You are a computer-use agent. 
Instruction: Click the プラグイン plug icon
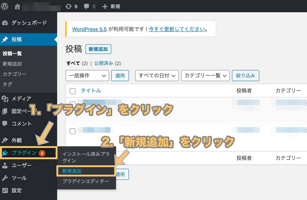coord(5,153)
